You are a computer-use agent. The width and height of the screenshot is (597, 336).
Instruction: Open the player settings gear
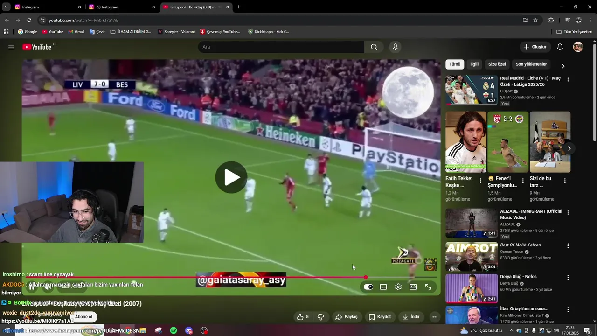398,287
